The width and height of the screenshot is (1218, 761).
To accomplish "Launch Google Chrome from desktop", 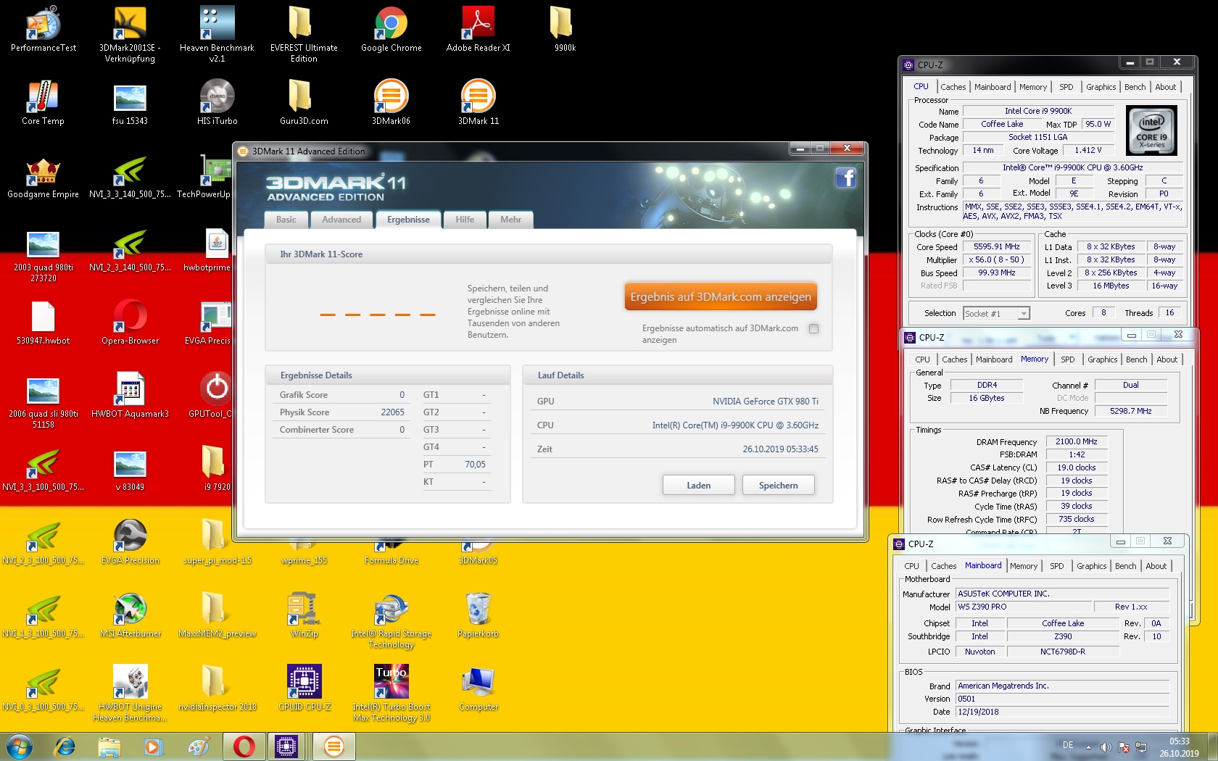I will (391, 29).
